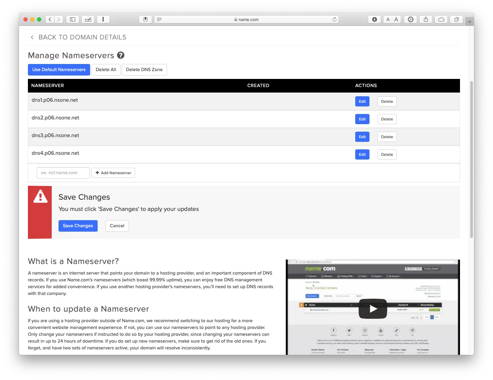Edit dns2.p06.nsone.net nameserver
This screenshot has width=493, height=380.
pos(362,119)
